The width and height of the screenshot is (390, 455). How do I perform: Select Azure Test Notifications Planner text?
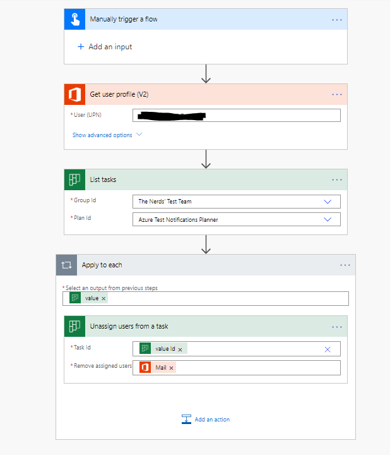click(178, 220)
